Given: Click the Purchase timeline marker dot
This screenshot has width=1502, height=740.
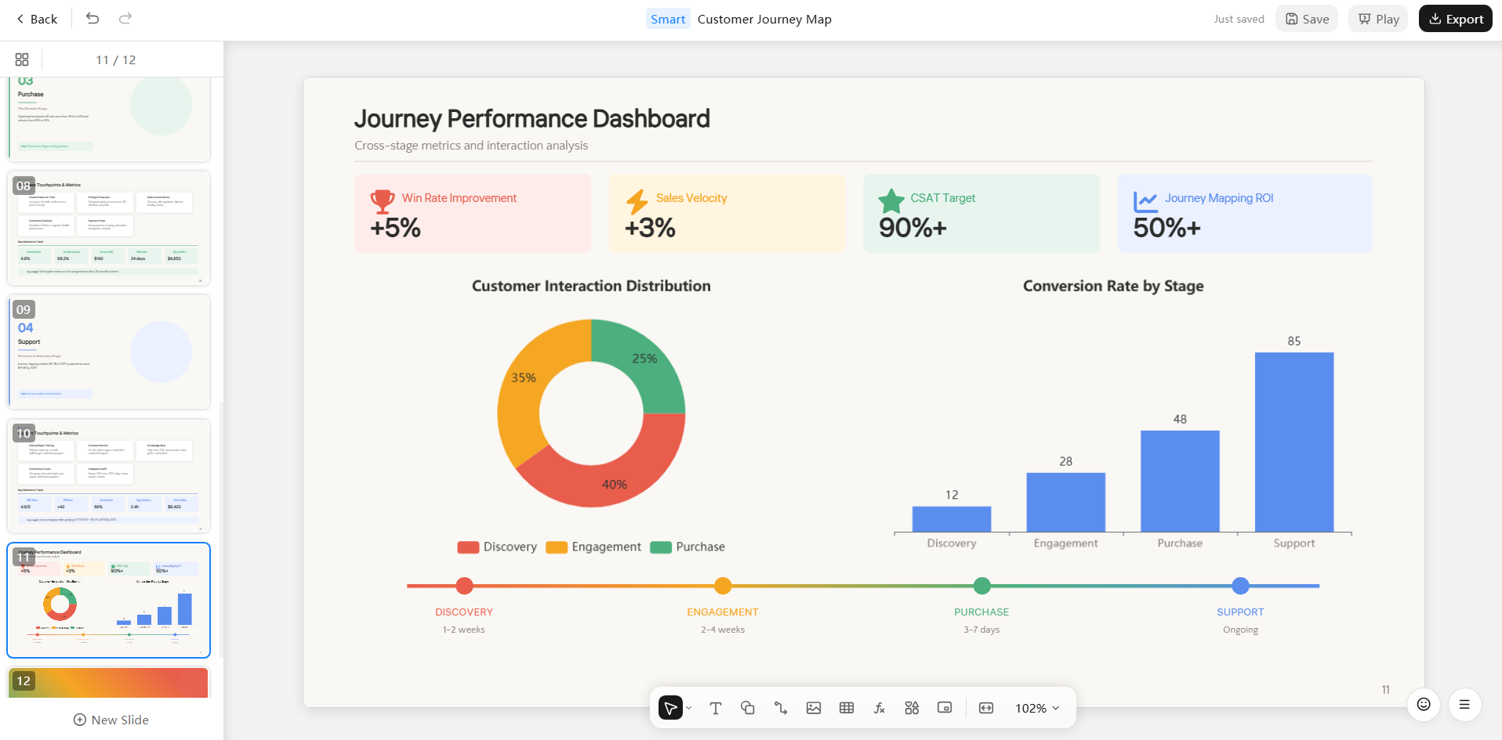Looking at the screenshot, I should (981, 586).
